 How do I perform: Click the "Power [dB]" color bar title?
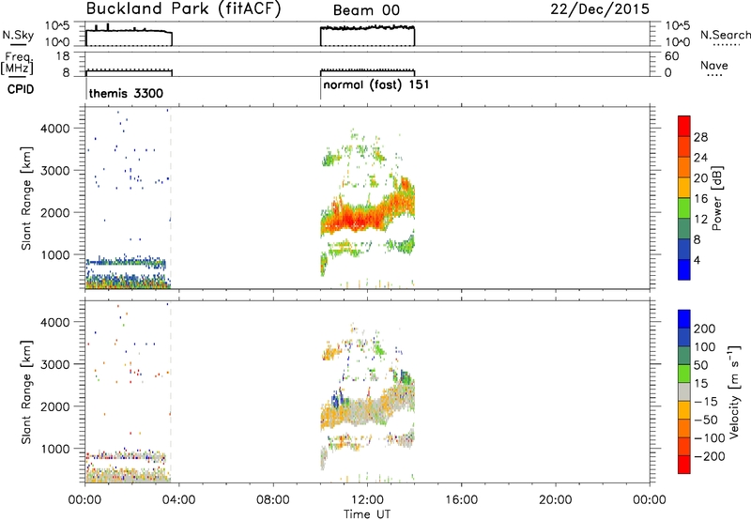click(717, 198)
